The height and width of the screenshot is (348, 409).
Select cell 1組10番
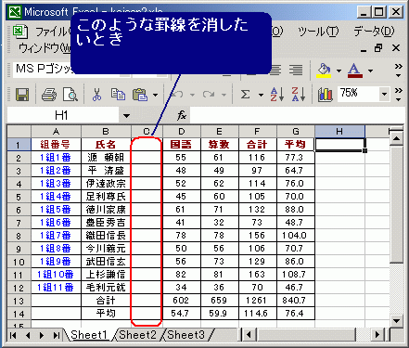pos(56,275)
